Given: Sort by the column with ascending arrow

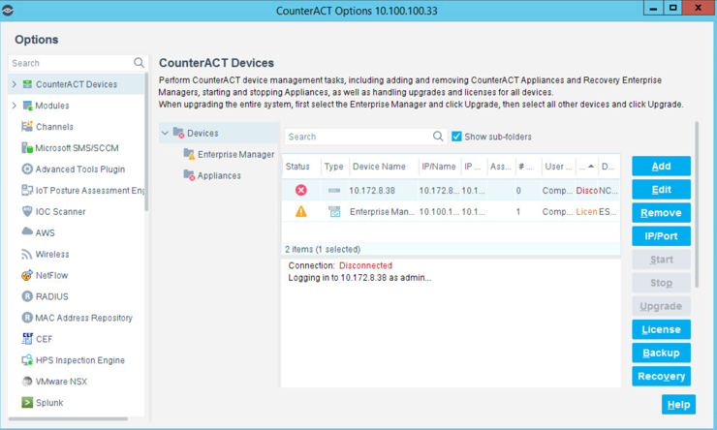Looking at the screenshot, I should click(x=586, y=167).
